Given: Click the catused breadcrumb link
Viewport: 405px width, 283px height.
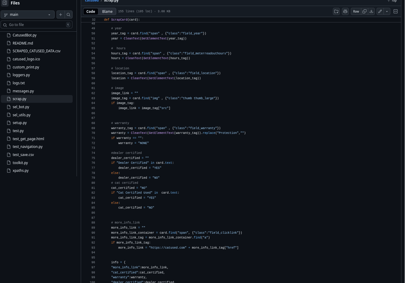Looking at the screenshot, I should [92, 1].
